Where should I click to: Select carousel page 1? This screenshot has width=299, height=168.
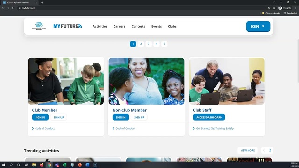133,44
